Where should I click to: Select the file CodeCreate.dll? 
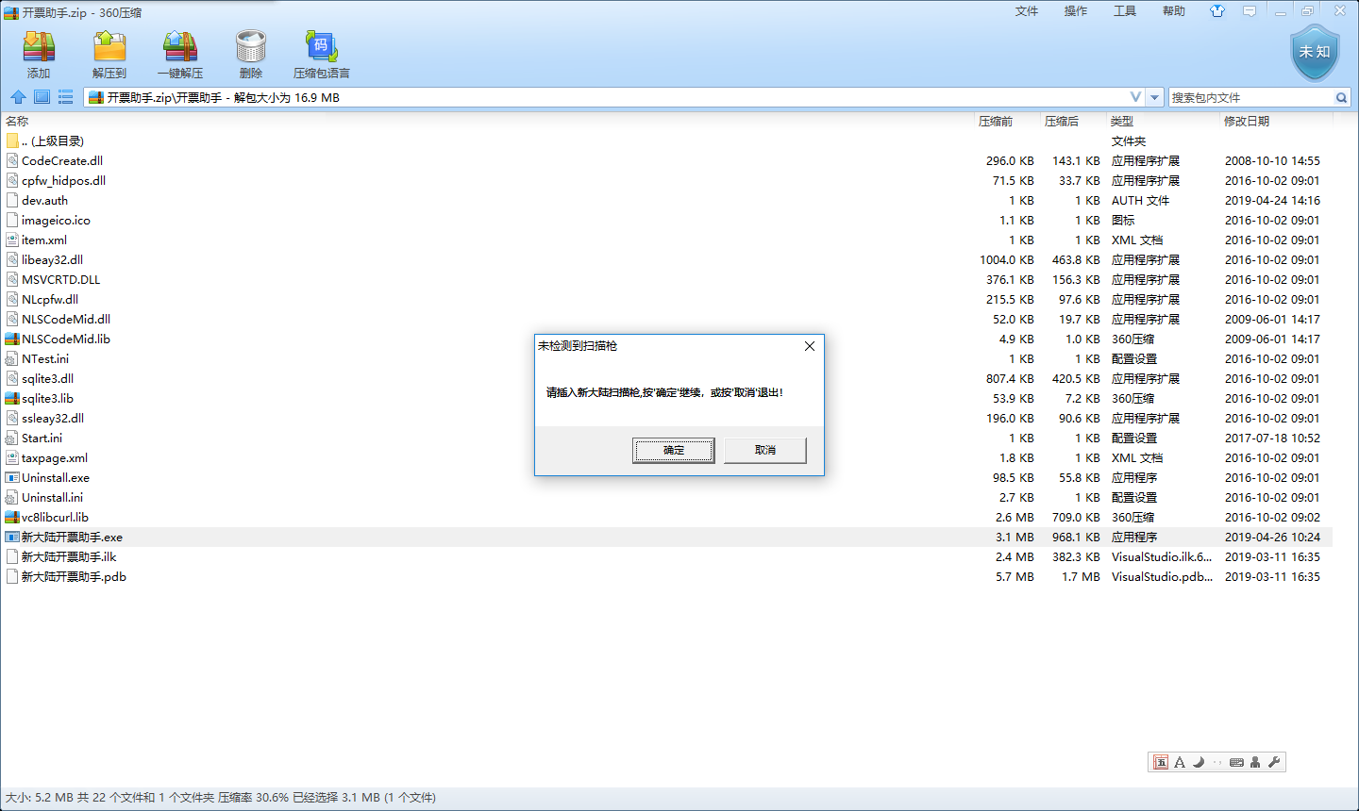pyautogui.click(x=62, y=160)
